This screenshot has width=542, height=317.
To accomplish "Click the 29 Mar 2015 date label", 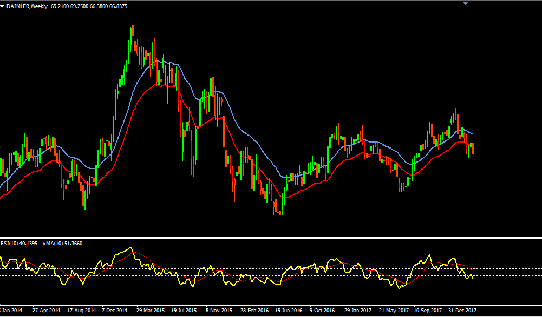I will (x=151, y=311).
